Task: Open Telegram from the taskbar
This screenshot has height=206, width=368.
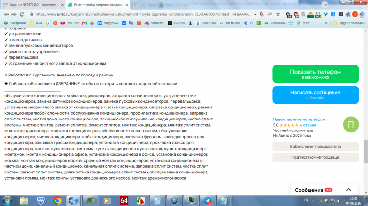Action: [x=207, y=201]
